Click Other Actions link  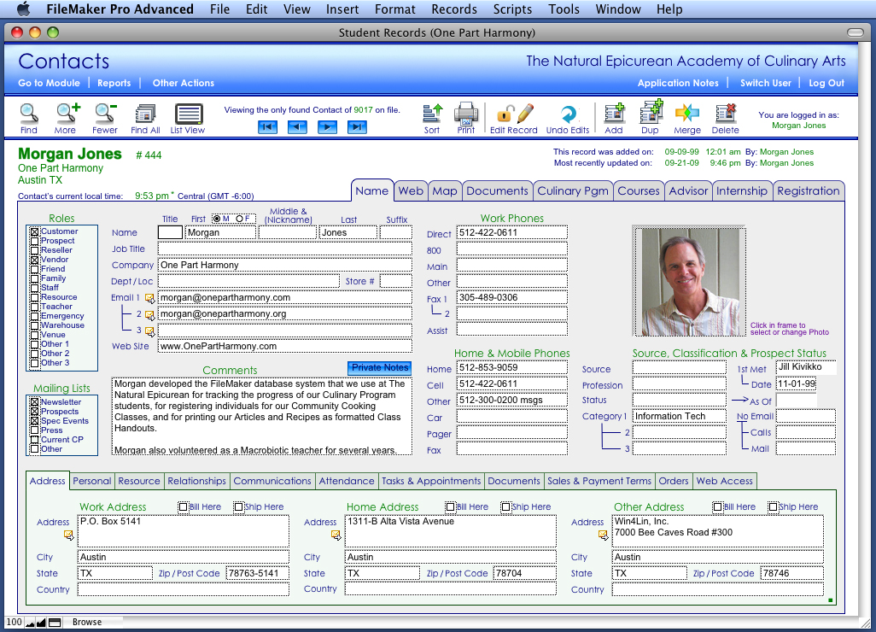coord(184,83)
